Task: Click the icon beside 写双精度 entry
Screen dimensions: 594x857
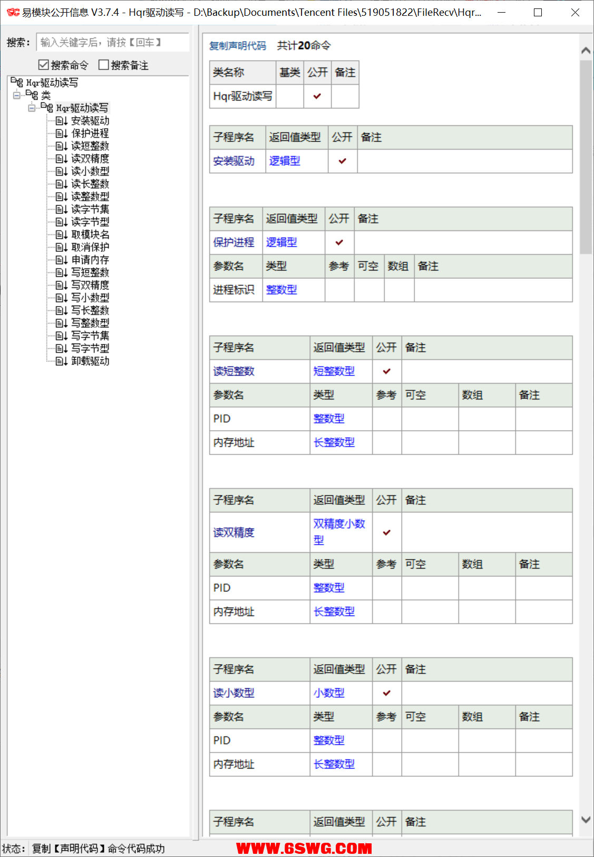Action: click(x=61, y=285)
